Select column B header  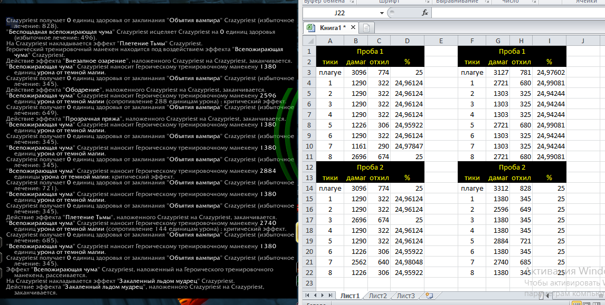[356, 41]
